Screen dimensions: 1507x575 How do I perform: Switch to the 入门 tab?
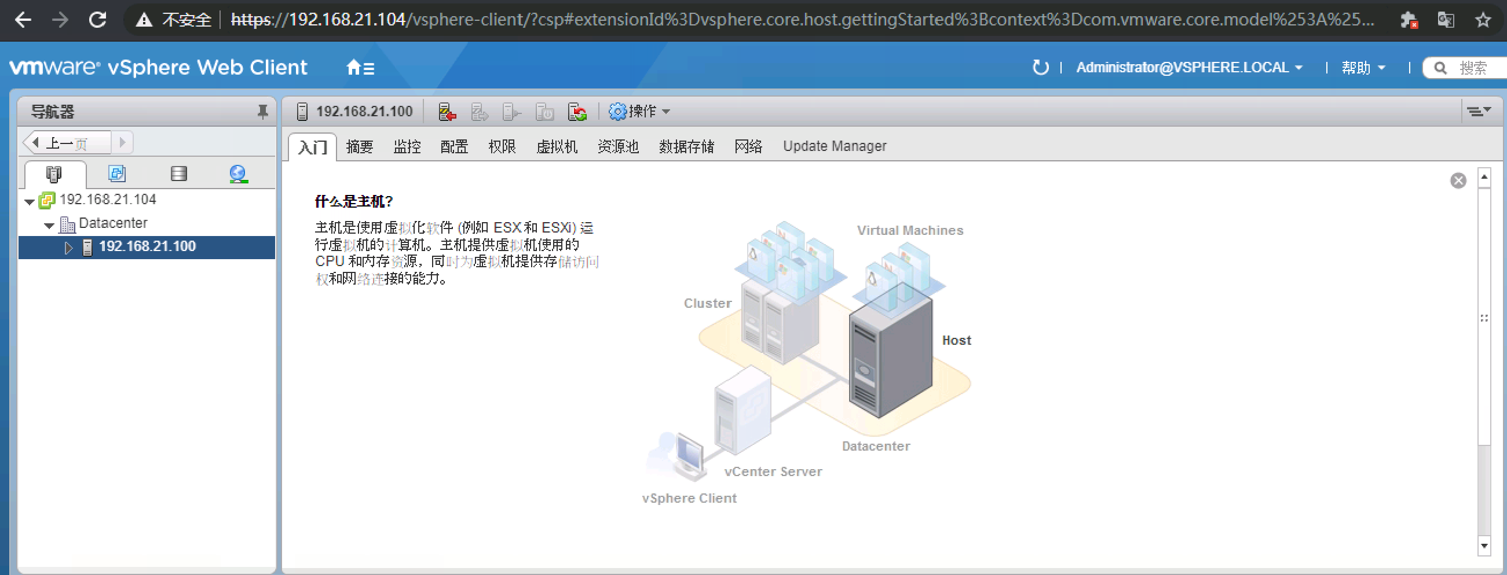tap(312, 147)
